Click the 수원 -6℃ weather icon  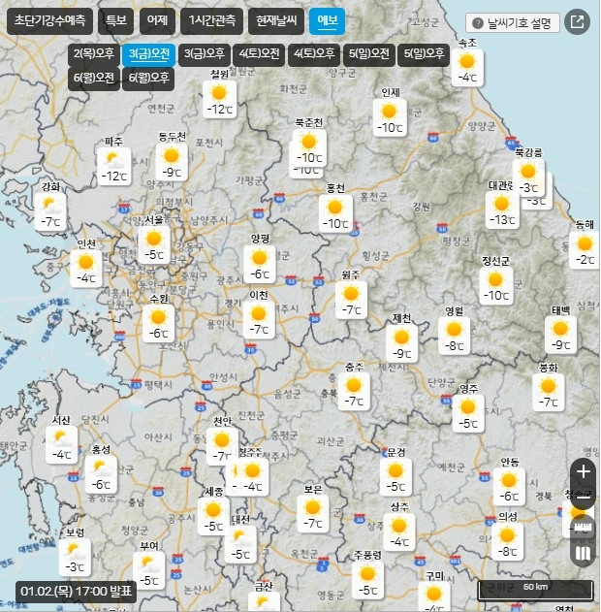pos(158,324)
